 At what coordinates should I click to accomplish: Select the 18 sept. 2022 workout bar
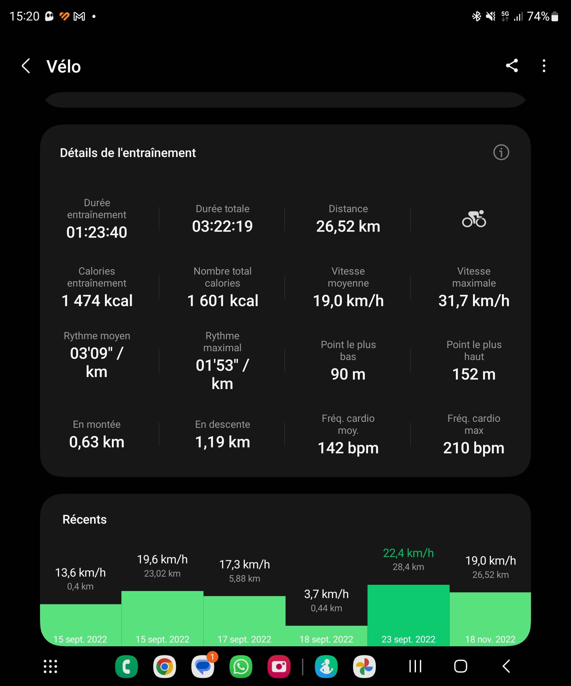click(x=326, y=635)
